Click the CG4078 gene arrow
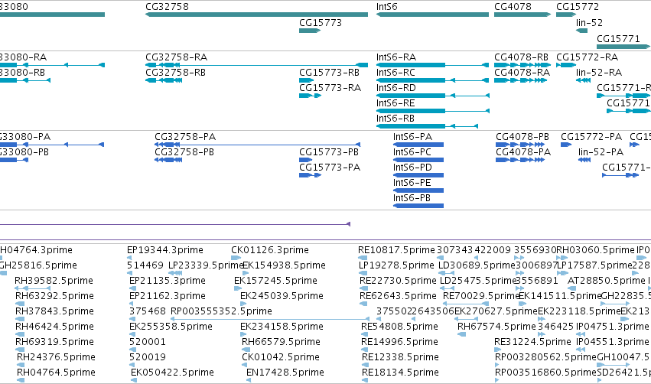 tap(522, 15)
